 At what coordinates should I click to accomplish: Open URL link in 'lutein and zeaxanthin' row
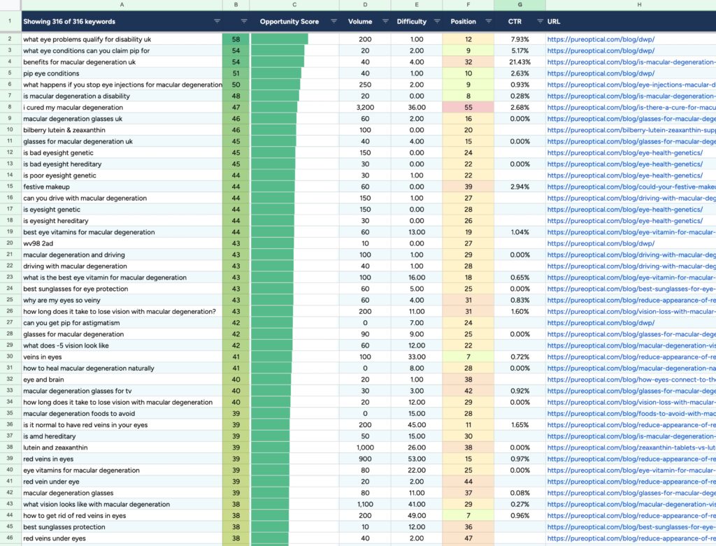point(631,447)
